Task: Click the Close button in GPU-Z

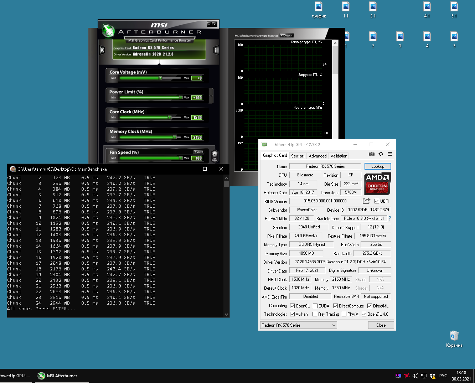Action: tap(381, 325)
